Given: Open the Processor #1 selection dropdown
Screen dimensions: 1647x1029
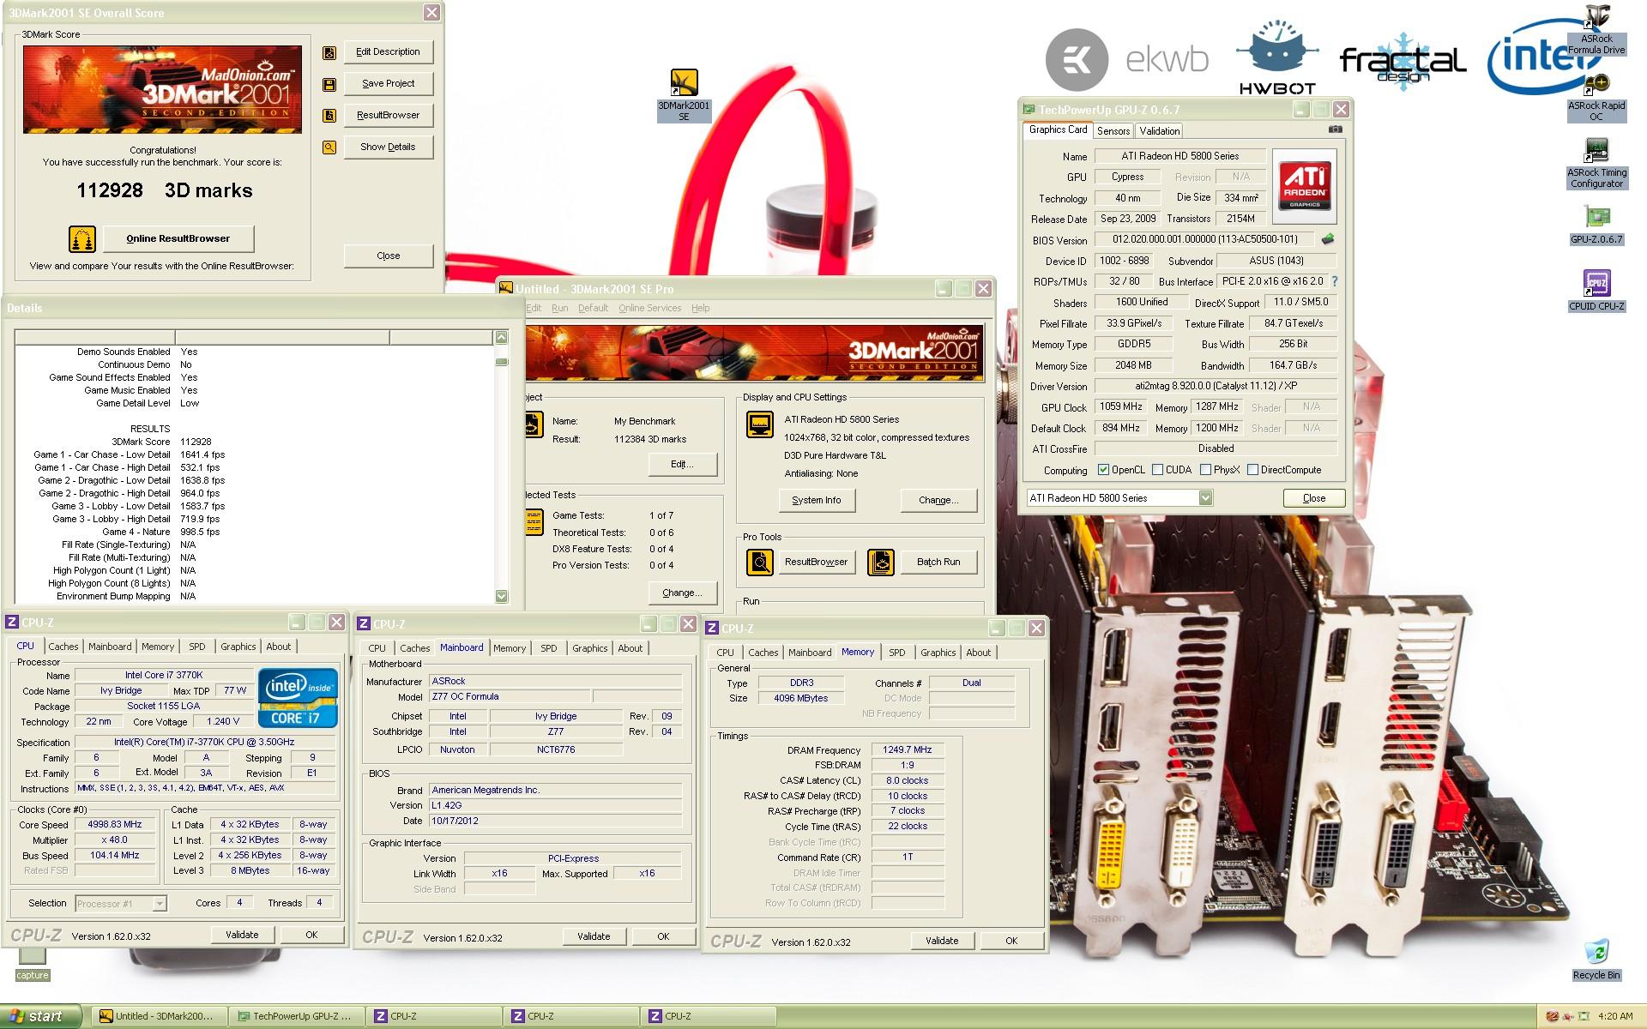Looking at the screenshot, I should [159, 904].
